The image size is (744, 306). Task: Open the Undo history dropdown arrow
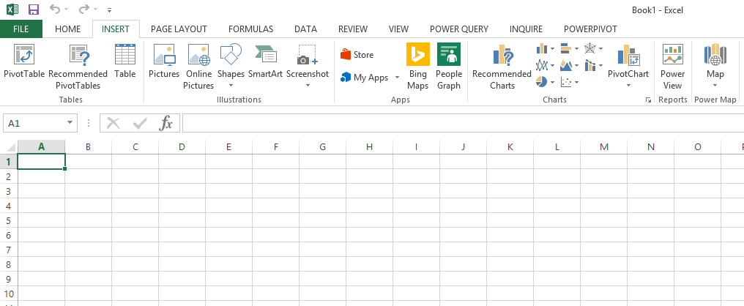[x=66, y=10]
